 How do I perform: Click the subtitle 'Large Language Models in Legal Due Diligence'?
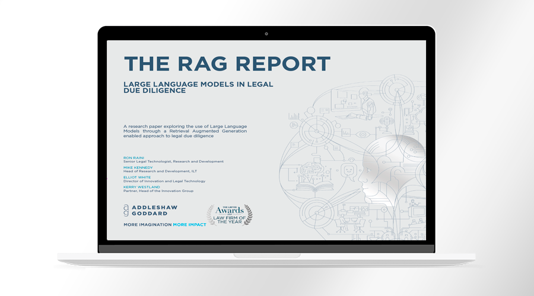pyautogui.click(x=198, y=88)
